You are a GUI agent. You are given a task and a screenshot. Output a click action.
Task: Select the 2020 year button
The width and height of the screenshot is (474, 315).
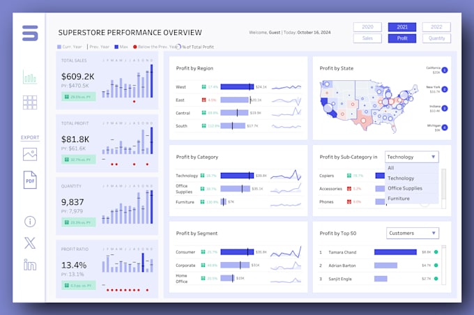[367, 27]
